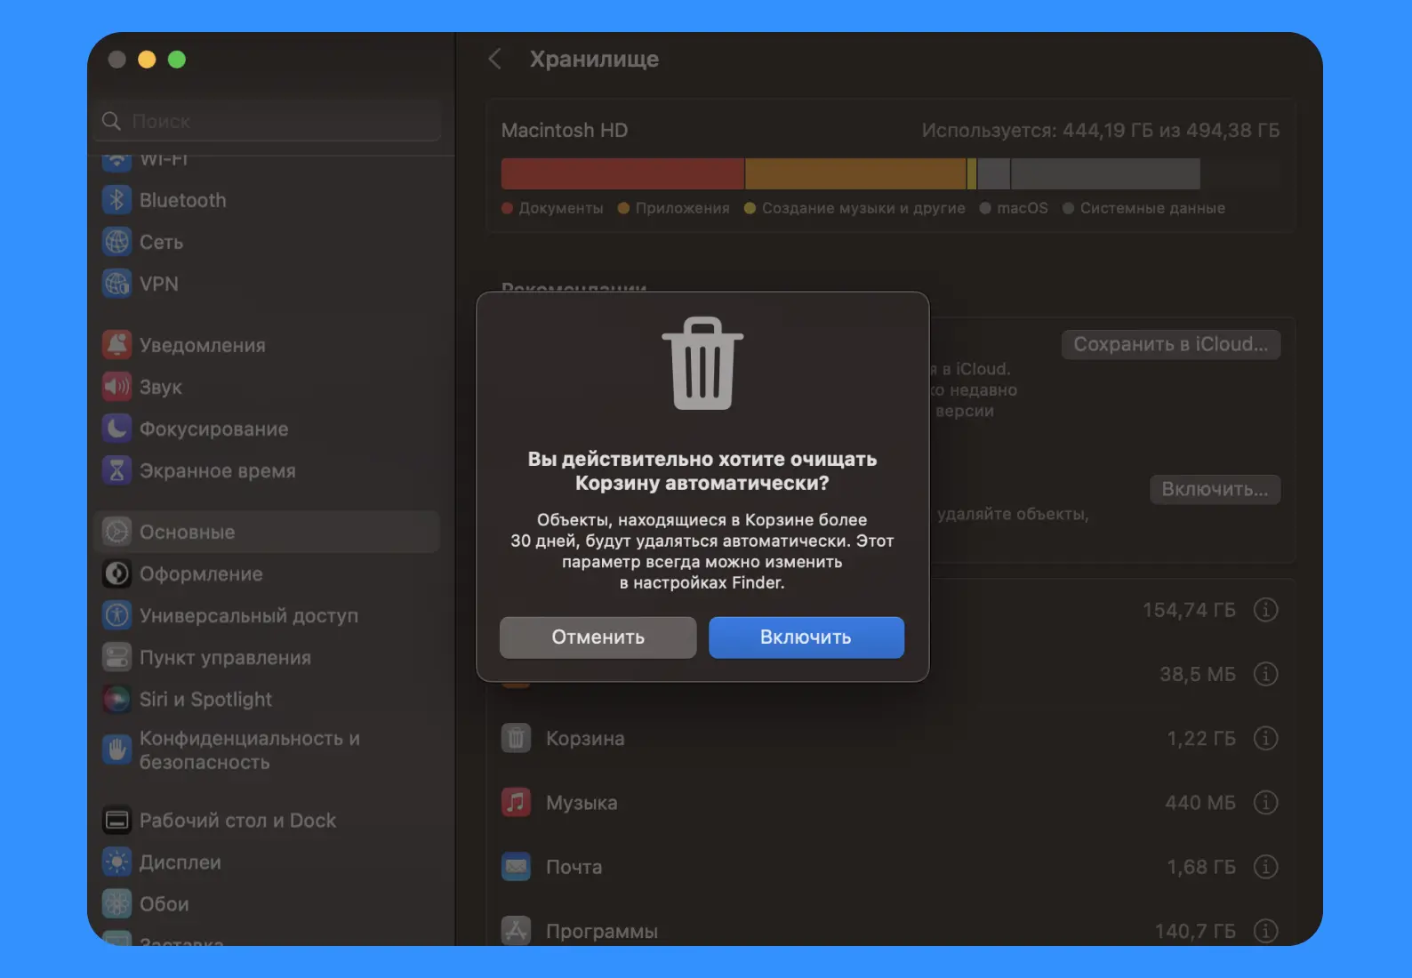The height and width of the screenshot is (978, 1412).
Task: Select the Notifications bell icon
Action: tap(116, 345)
